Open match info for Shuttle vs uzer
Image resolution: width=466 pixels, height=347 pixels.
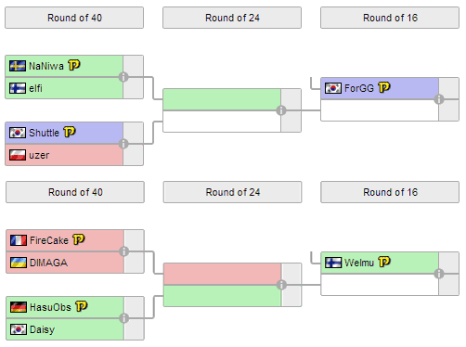pos(123,144)
